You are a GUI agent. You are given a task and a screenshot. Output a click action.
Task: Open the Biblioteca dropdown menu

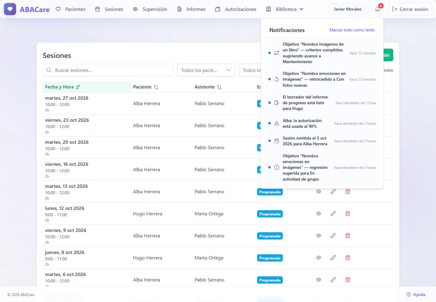coord(285,9)
